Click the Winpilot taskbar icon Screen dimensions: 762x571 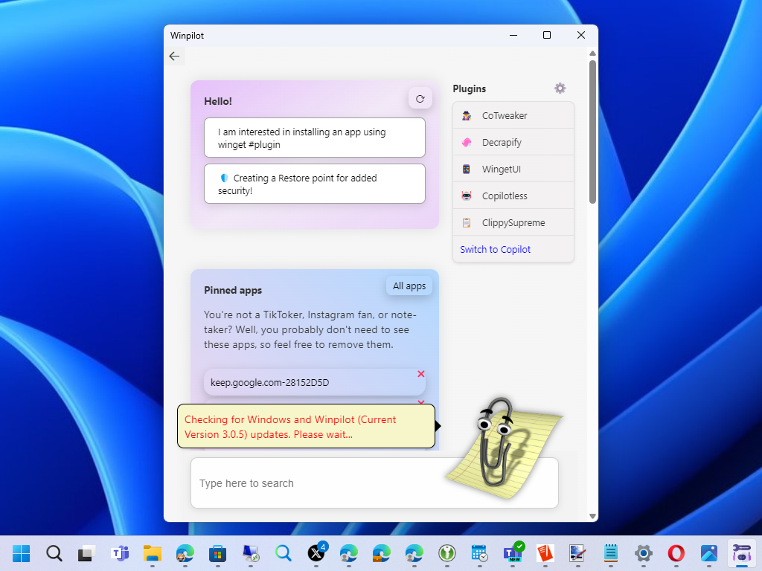(742, 553)
